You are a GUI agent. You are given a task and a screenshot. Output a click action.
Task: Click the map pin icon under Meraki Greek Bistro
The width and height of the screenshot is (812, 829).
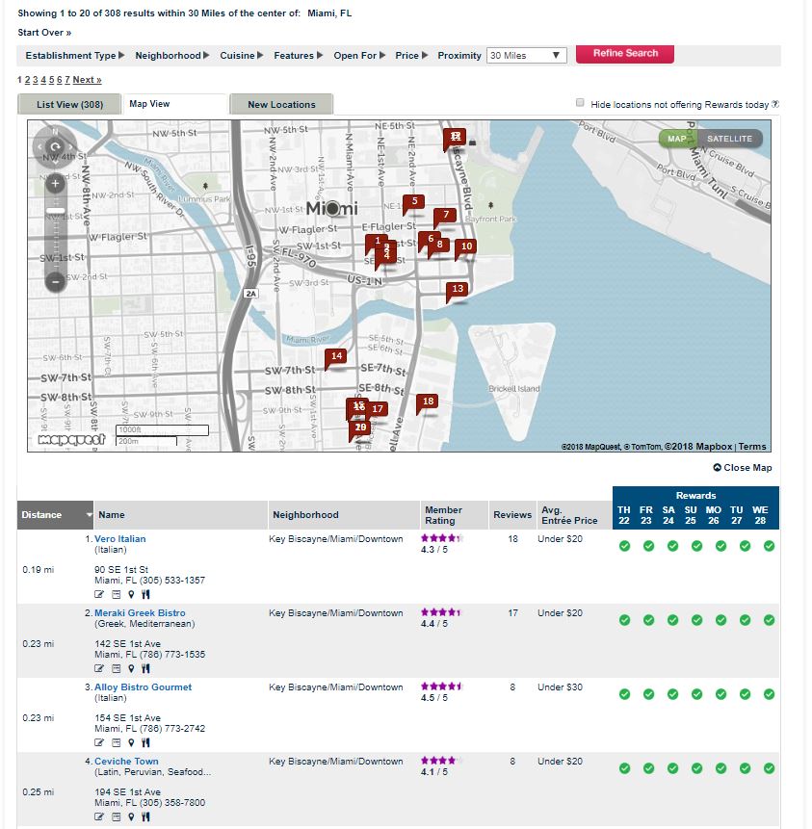pyautogui.click(x=131, y=668)
